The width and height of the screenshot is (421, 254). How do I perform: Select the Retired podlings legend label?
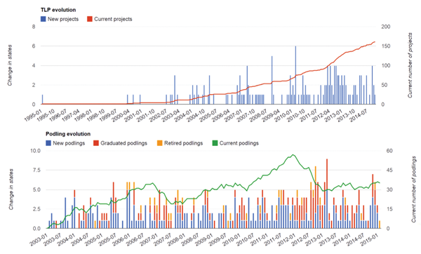click(183, 143)
